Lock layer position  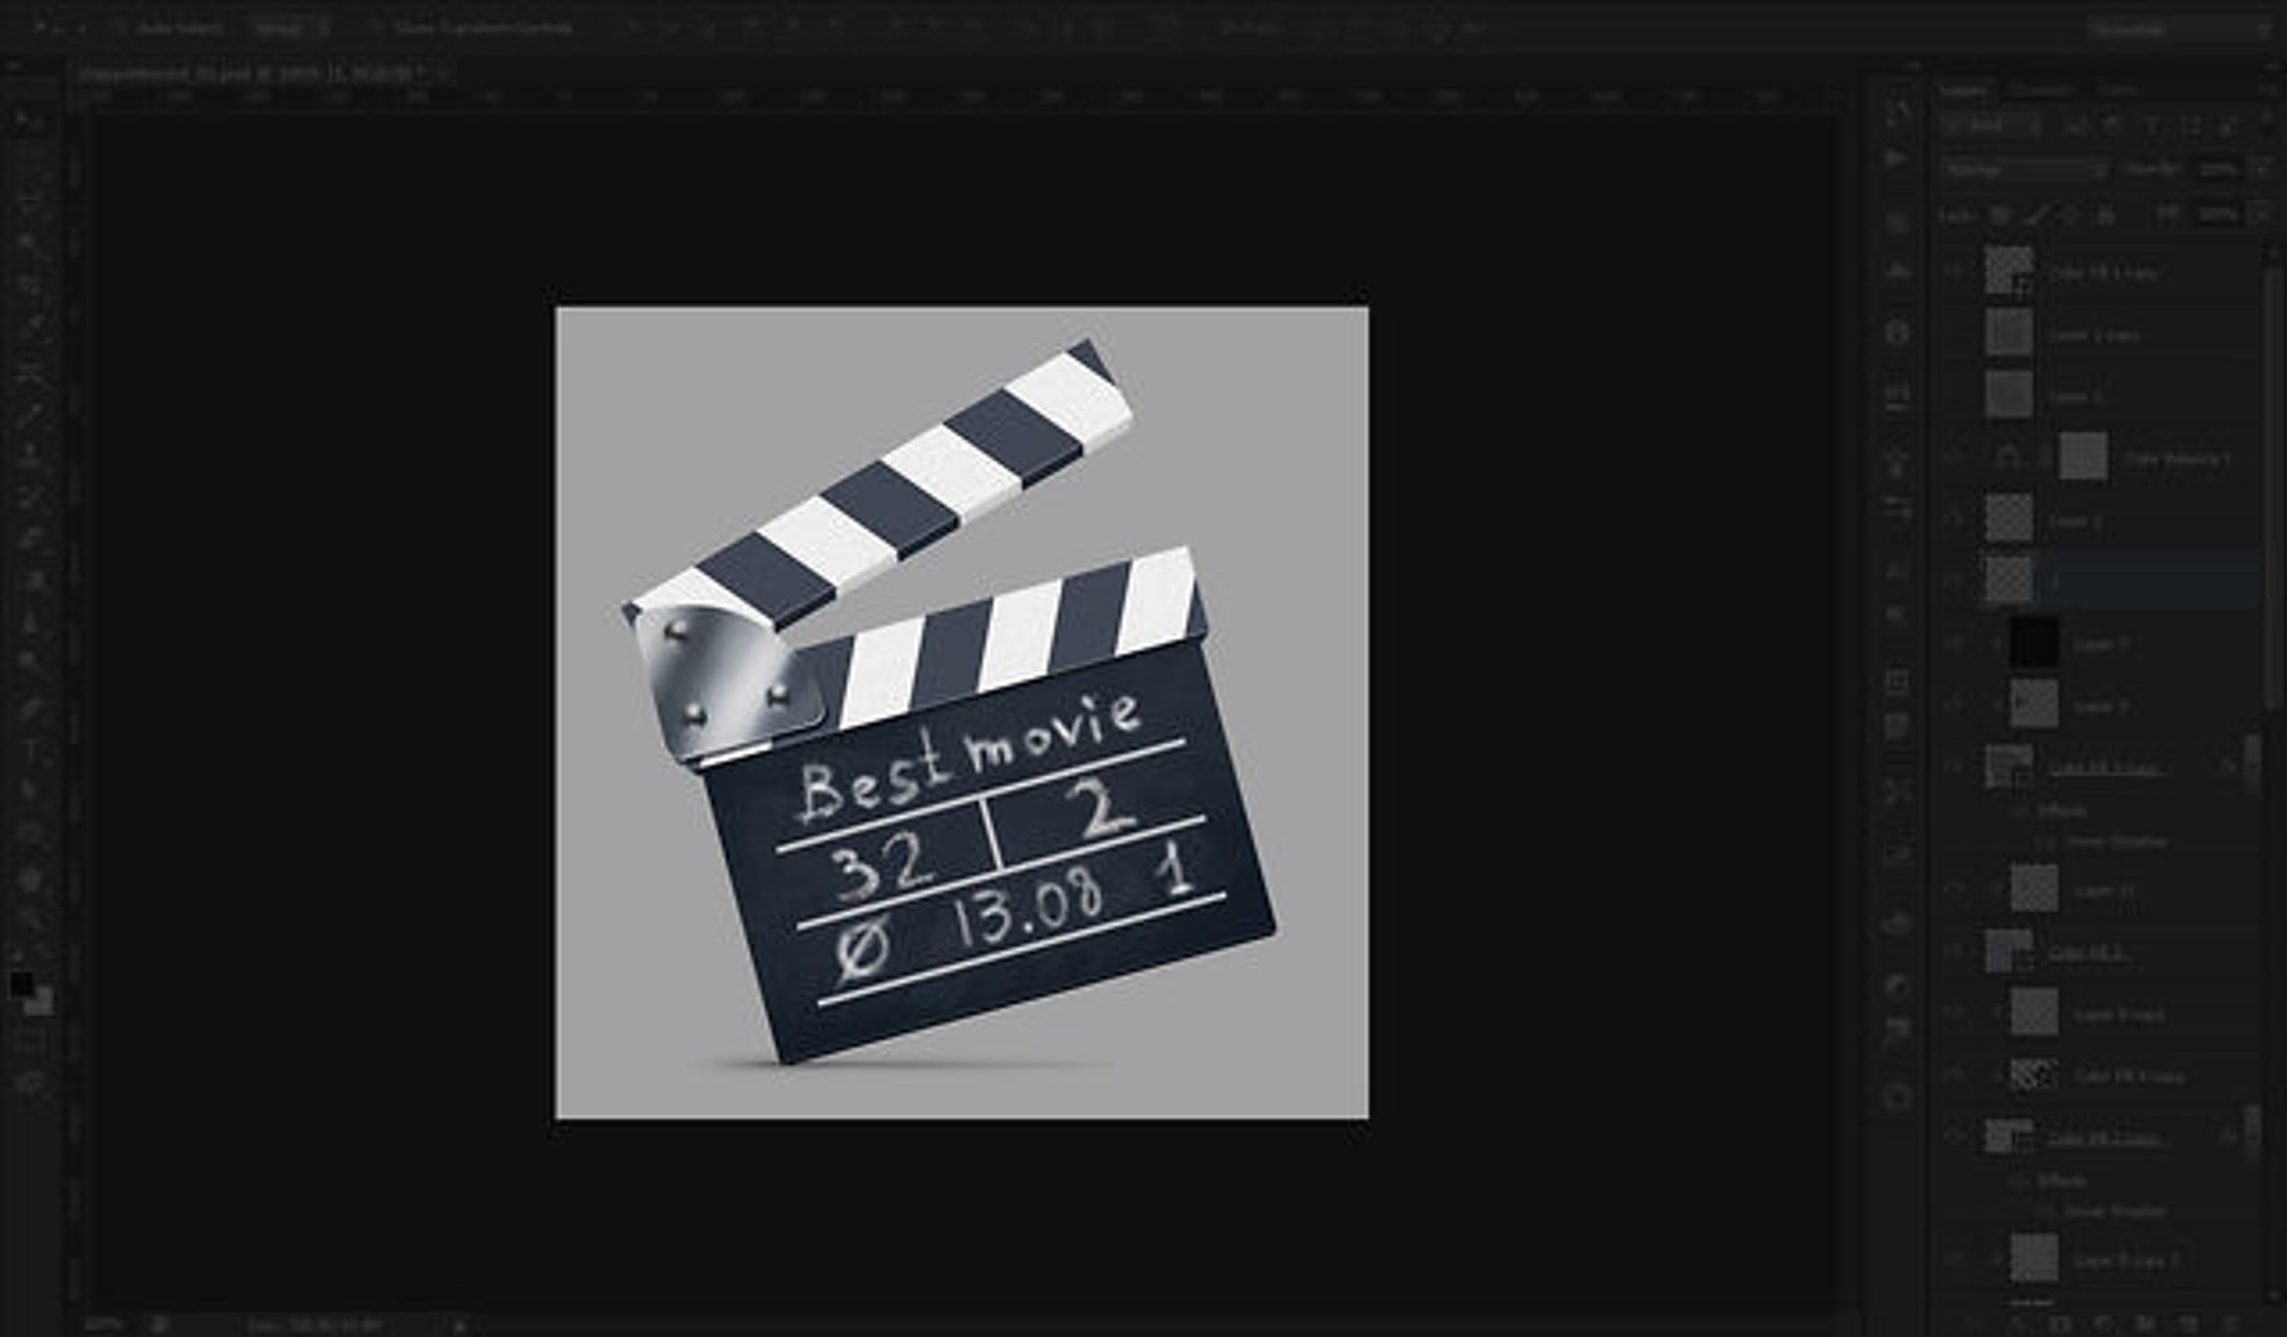point(2069,216)
